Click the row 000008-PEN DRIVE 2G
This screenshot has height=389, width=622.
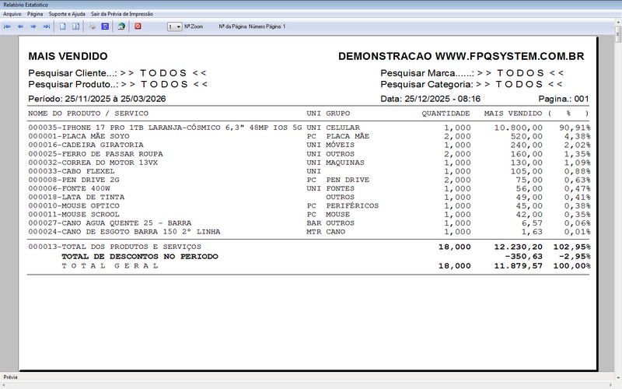pyautogui.click(x=309, y=180)
